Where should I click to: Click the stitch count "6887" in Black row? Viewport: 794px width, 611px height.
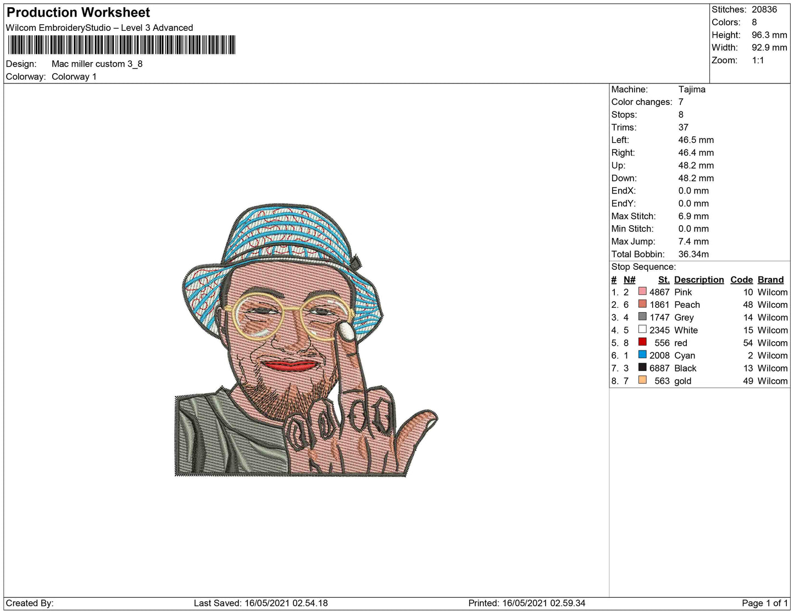click(x=659, y=368)
